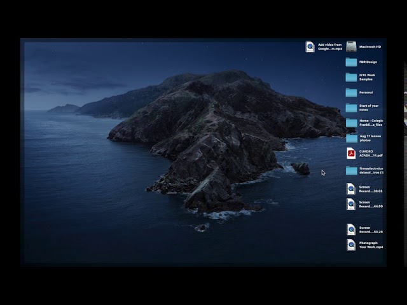Viewport: 407px width, 305px height.
Task: Select the Macintosh HD drive icon
Action: coord(351,46)
